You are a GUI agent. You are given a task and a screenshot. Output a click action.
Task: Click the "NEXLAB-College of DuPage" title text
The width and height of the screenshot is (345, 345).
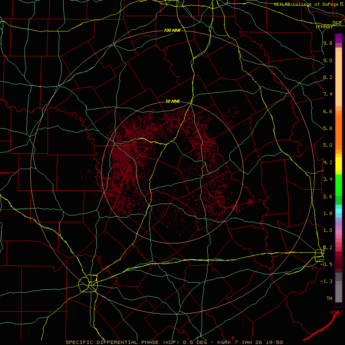(306, 4)
